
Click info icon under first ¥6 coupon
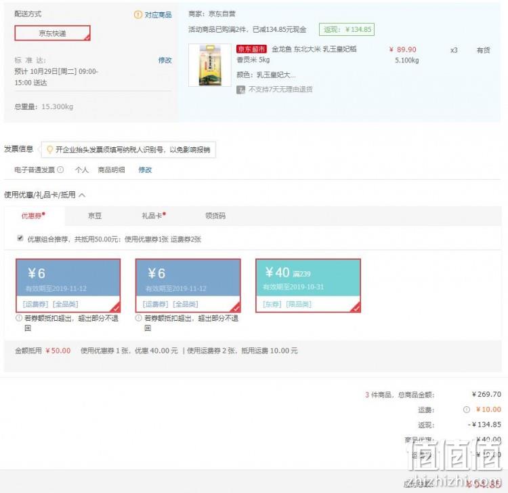[x=19, y=318]
